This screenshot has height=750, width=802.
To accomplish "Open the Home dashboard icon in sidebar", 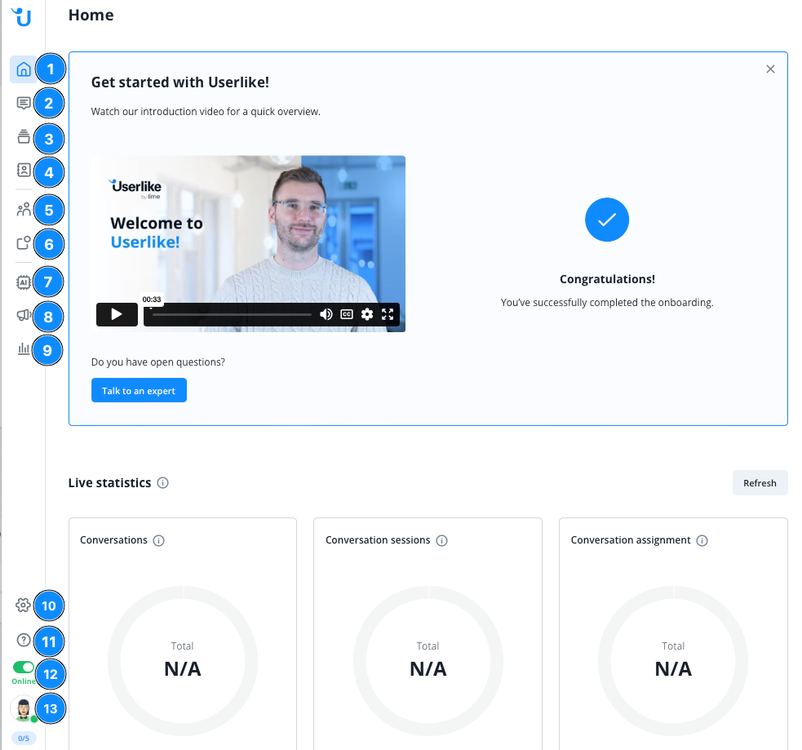I will 24,69.
